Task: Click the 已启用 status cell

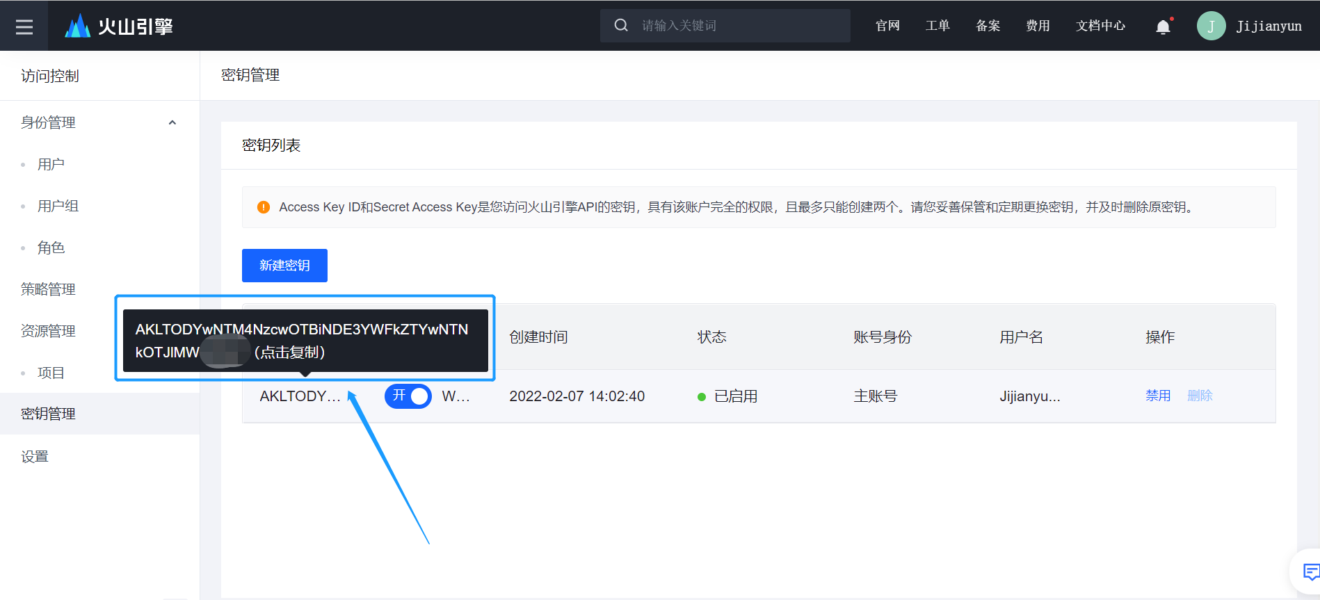Action: pyautogui.click(x=727, y=396)
